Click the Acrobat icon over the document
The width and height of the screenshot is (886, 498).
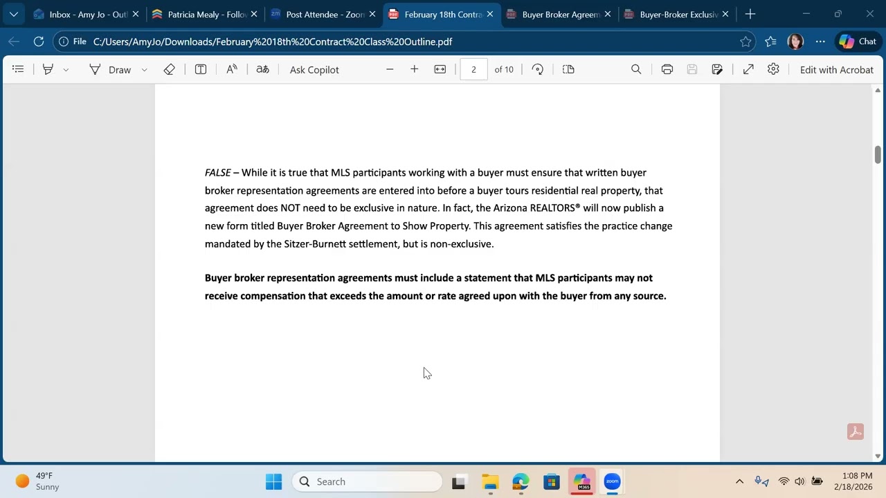click(856, 432)
